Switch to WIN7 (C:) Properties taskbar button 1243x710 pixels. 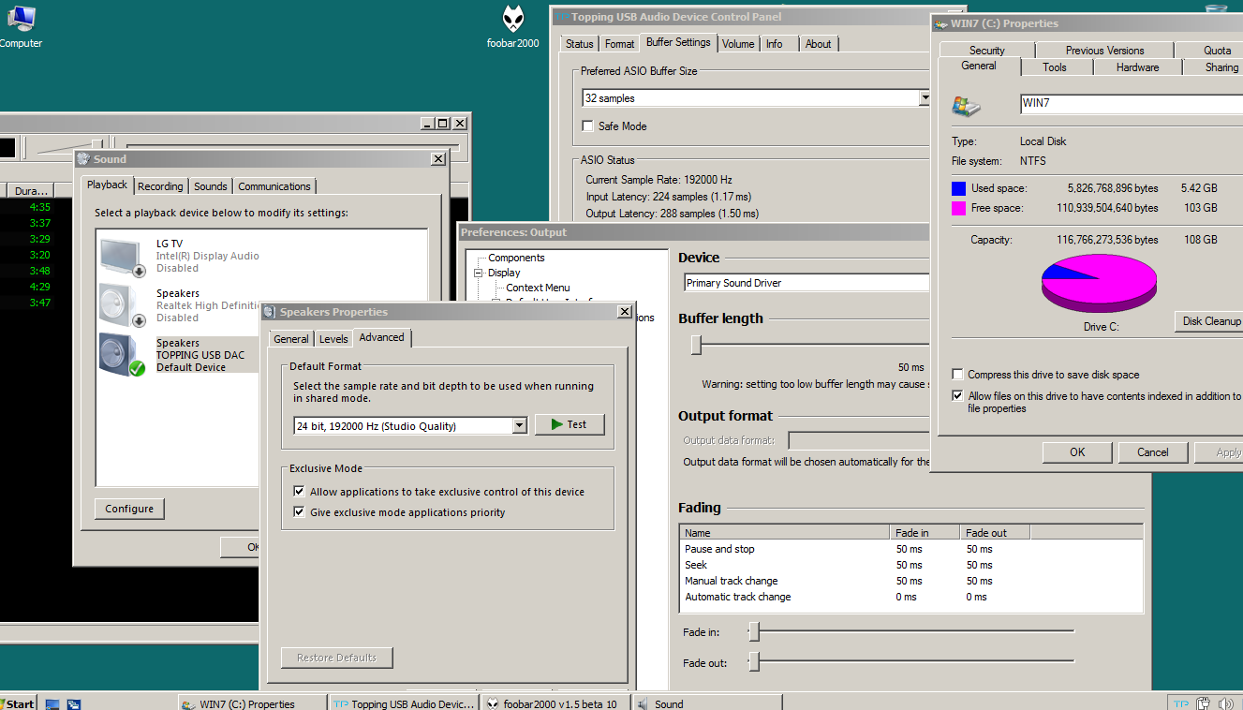[252, 703]
